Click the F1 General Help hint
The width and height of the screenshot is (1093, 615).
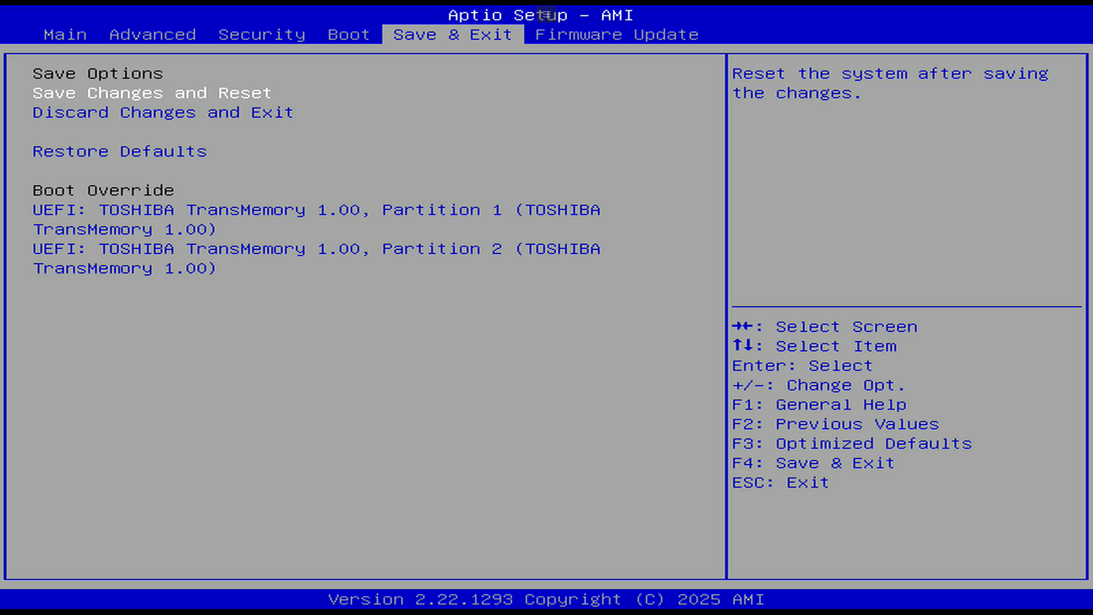click(x=819, y=405)
